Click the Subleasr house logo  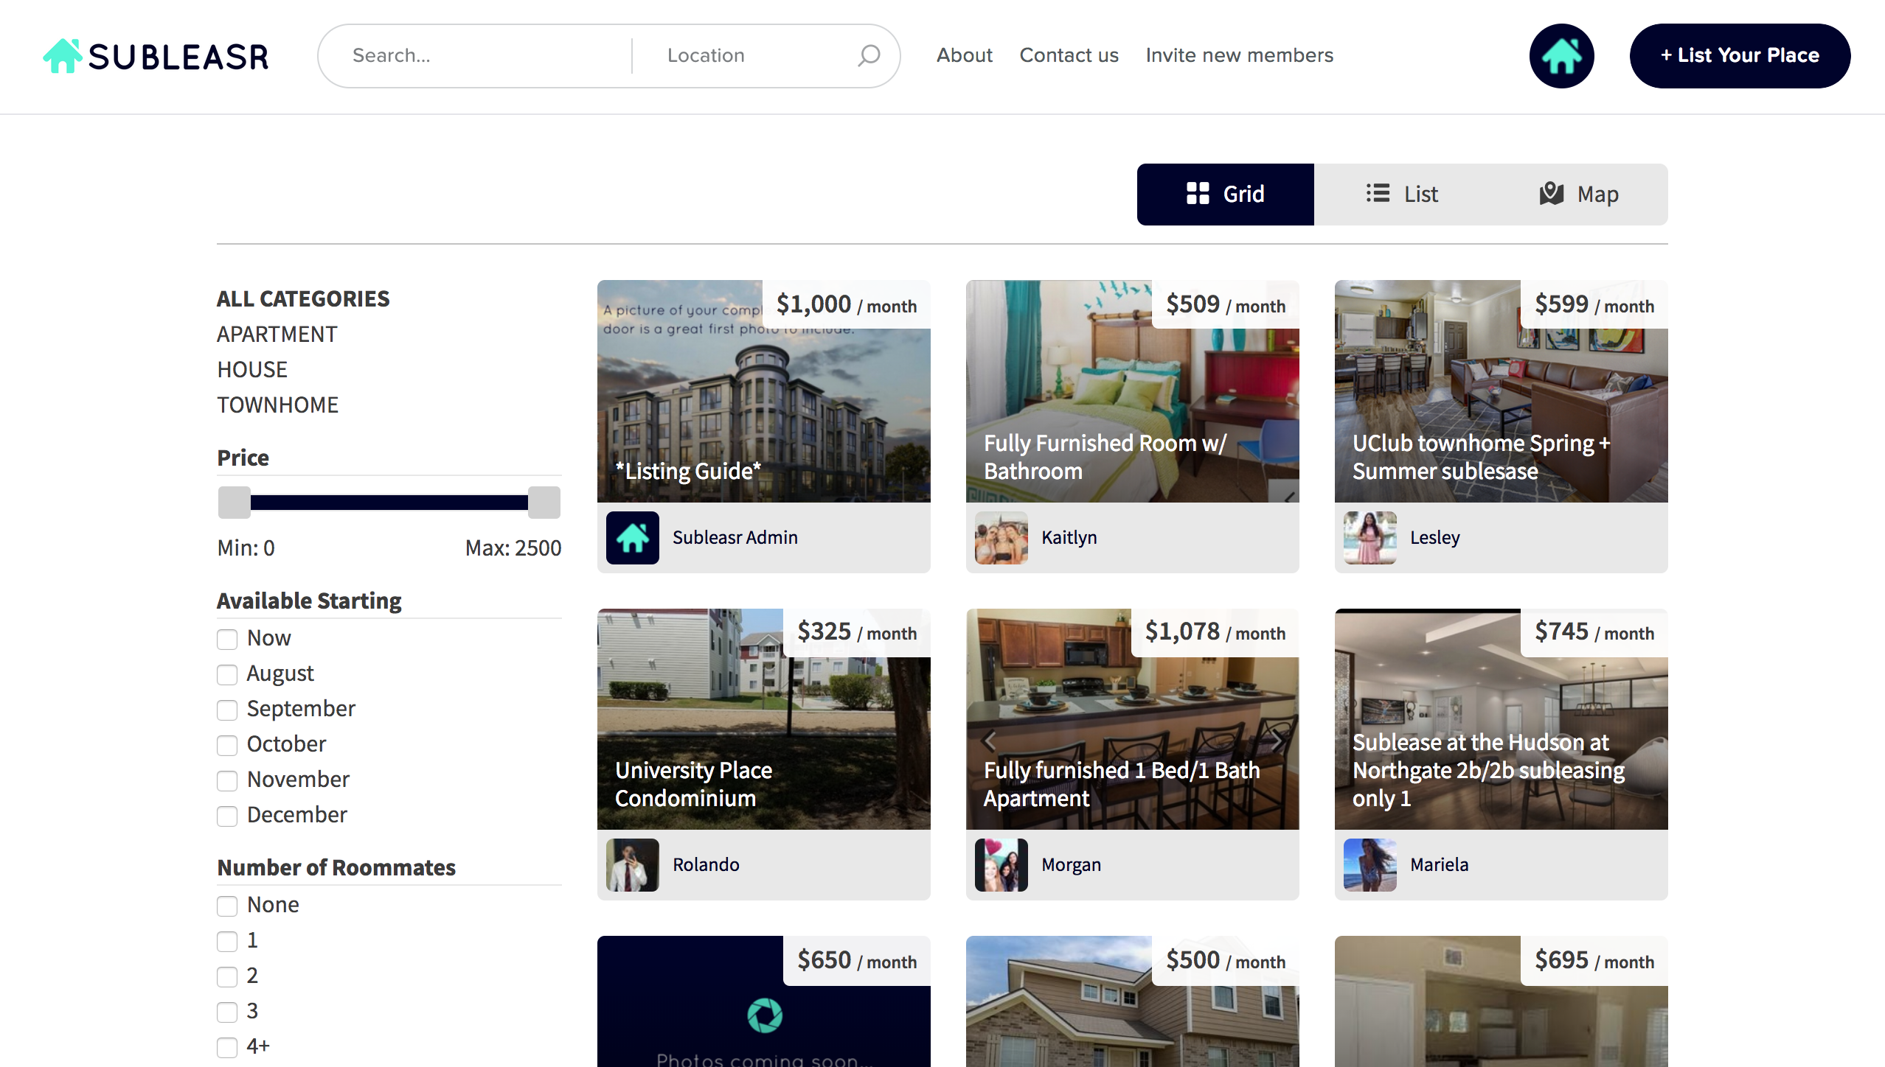pos(62,56)
